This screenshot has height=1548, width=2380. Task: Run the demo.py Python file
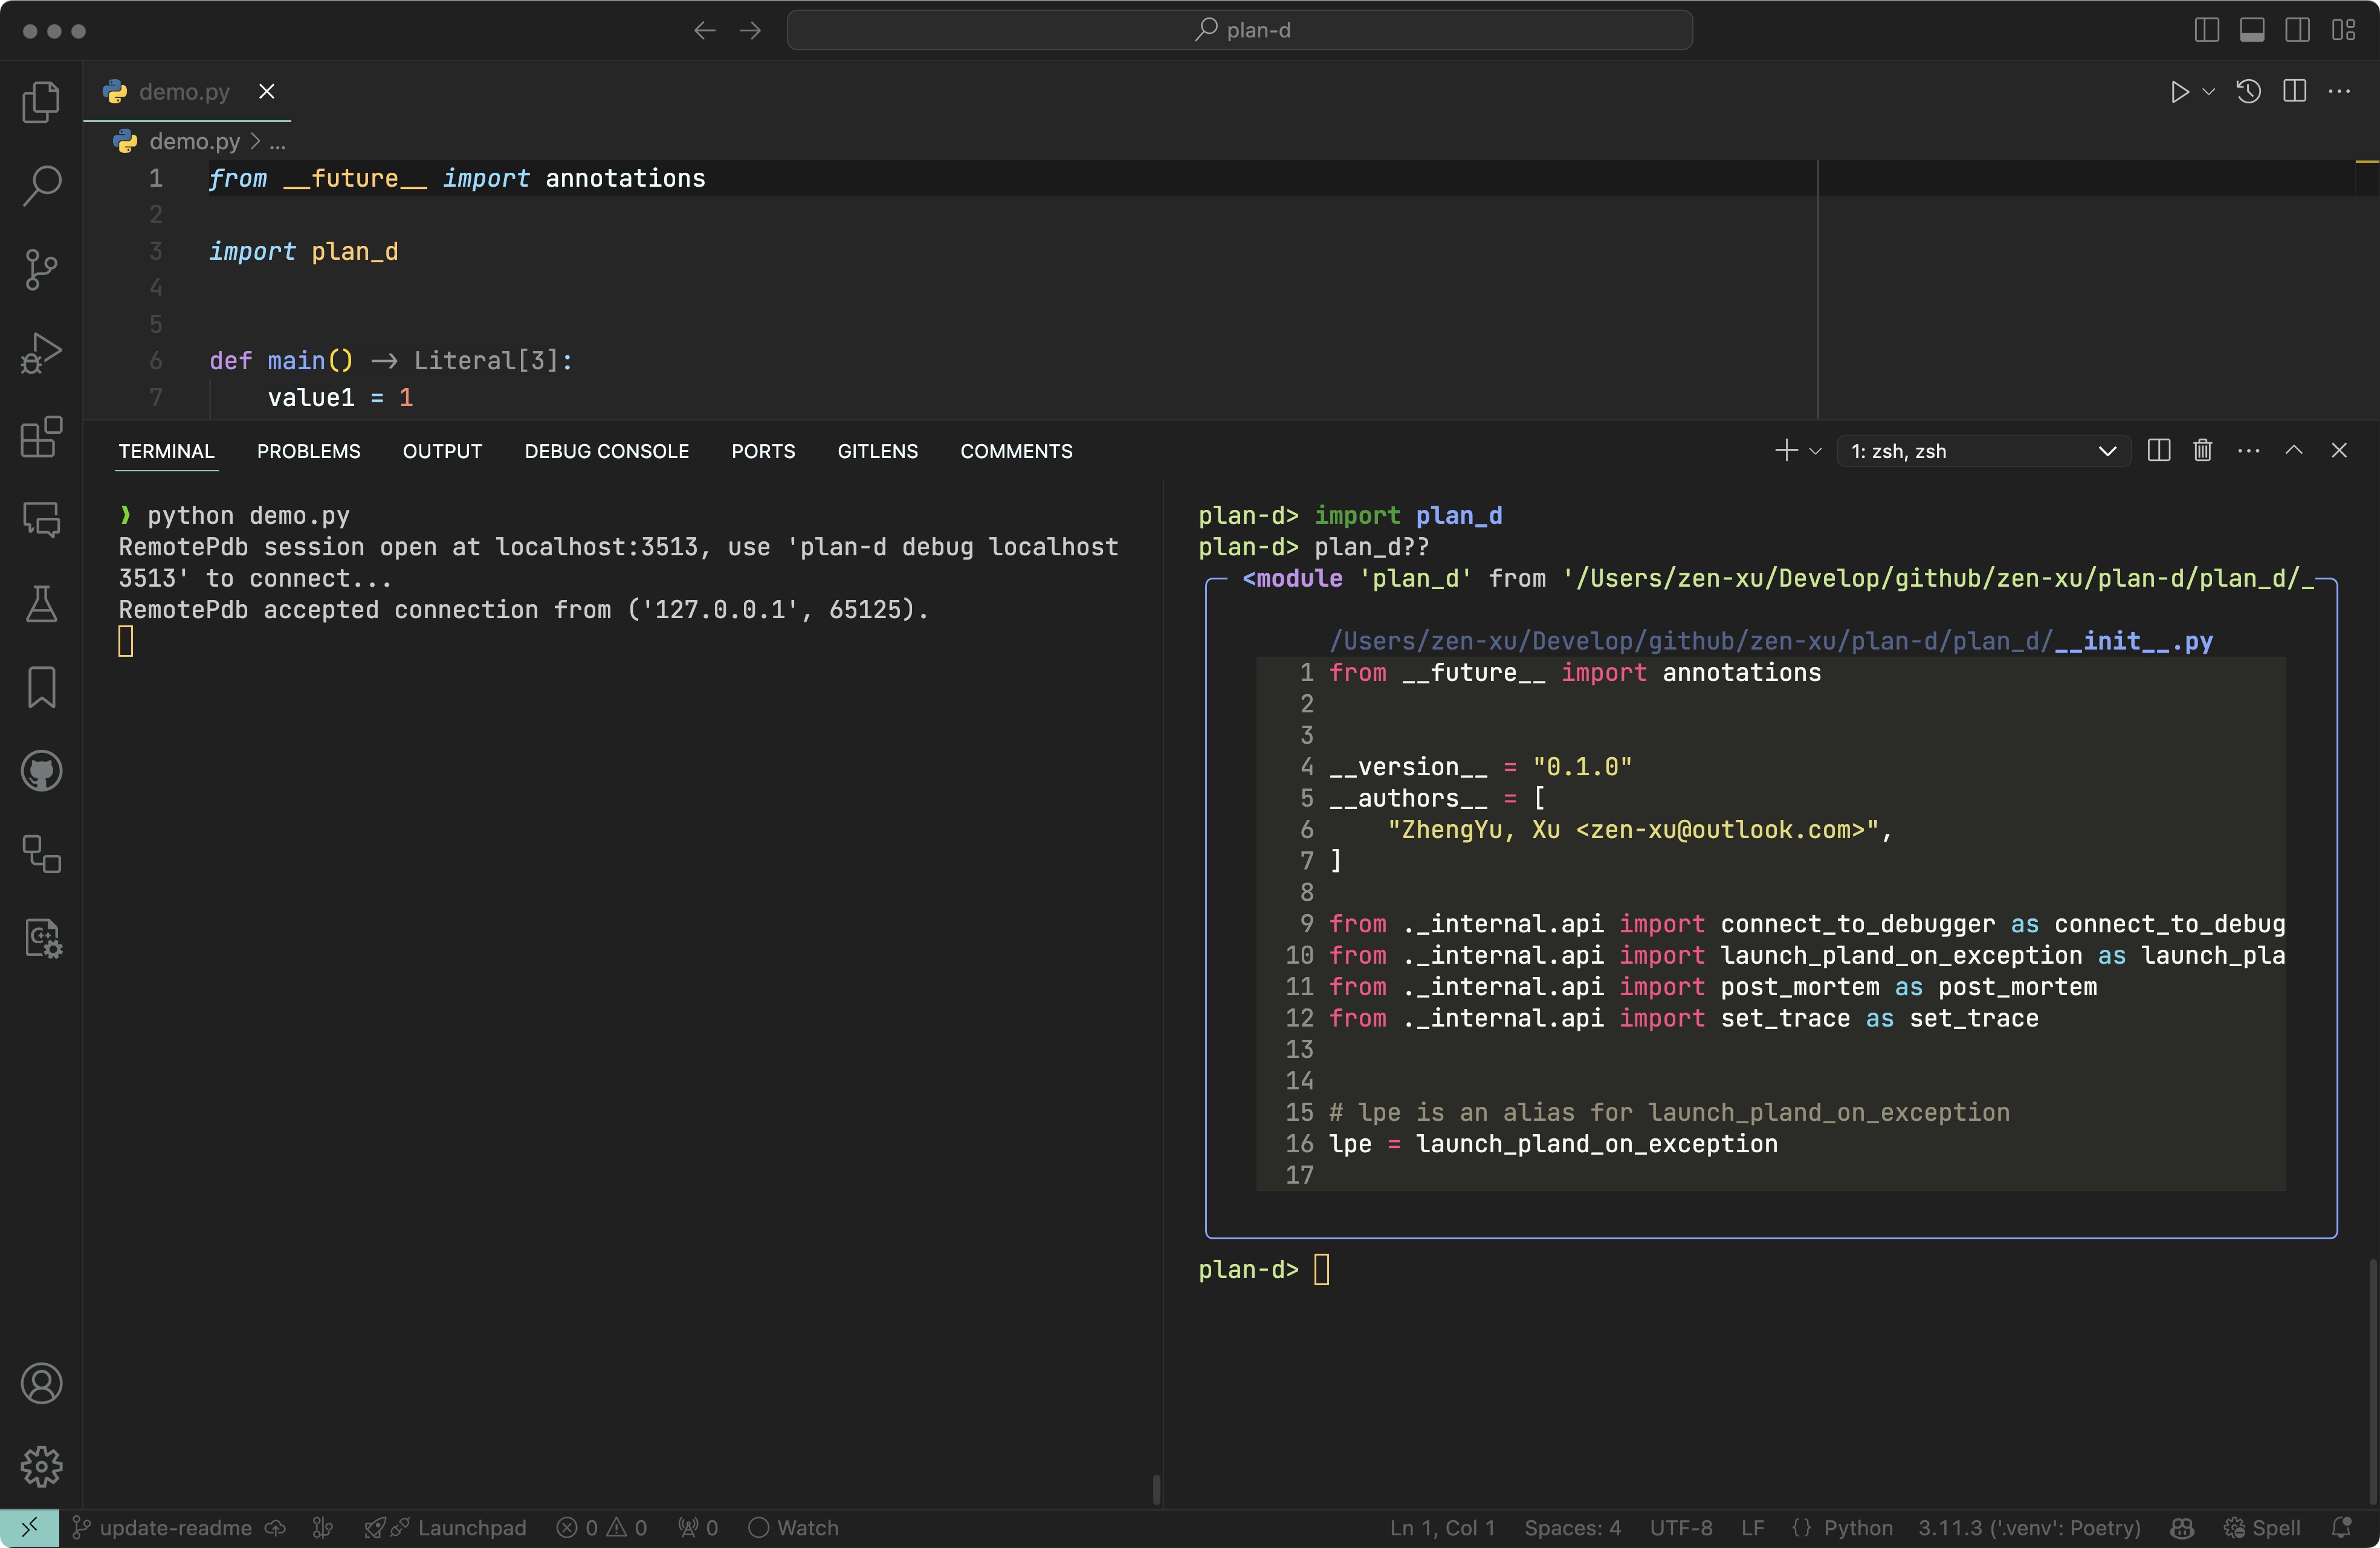coord(2180,91)
